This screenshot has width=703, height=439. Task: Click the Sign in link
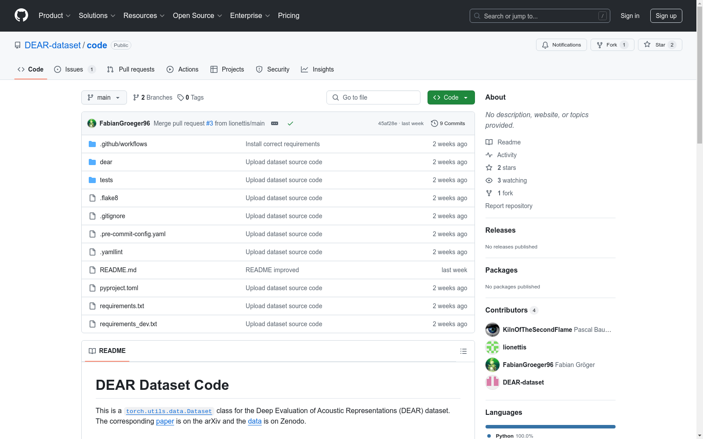pyautogui.click(x=630, y=16)
